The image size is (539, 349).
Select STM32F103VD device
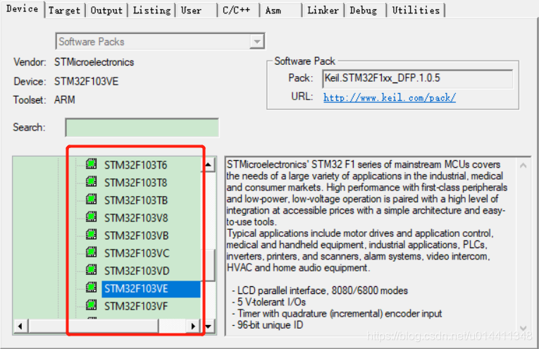coord(137,271)
